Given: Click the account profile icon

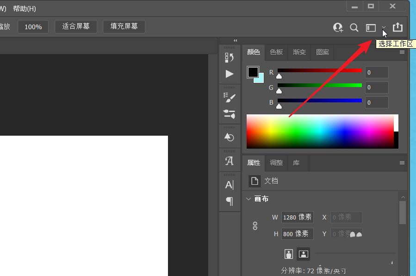Looking at the screenshot, I should coord(338,28).
